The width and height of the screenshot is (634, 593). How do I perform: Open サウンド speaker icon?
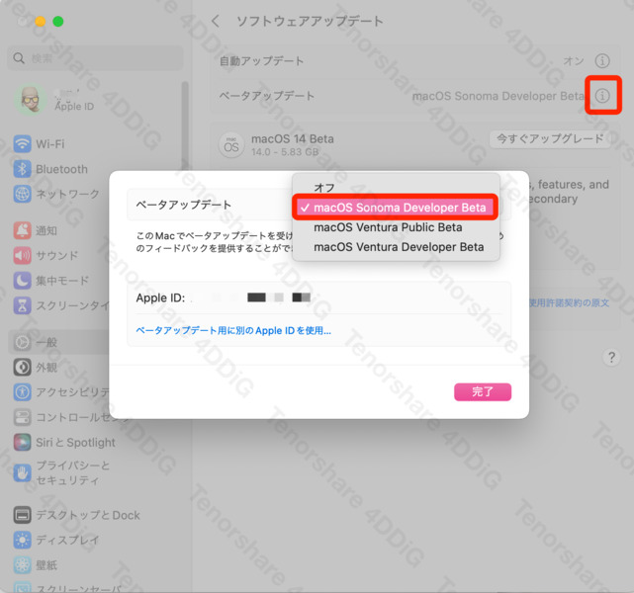pos(22,255)
